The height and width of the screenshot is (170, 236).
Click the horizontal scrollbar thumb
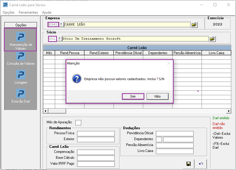click(57, 111)
